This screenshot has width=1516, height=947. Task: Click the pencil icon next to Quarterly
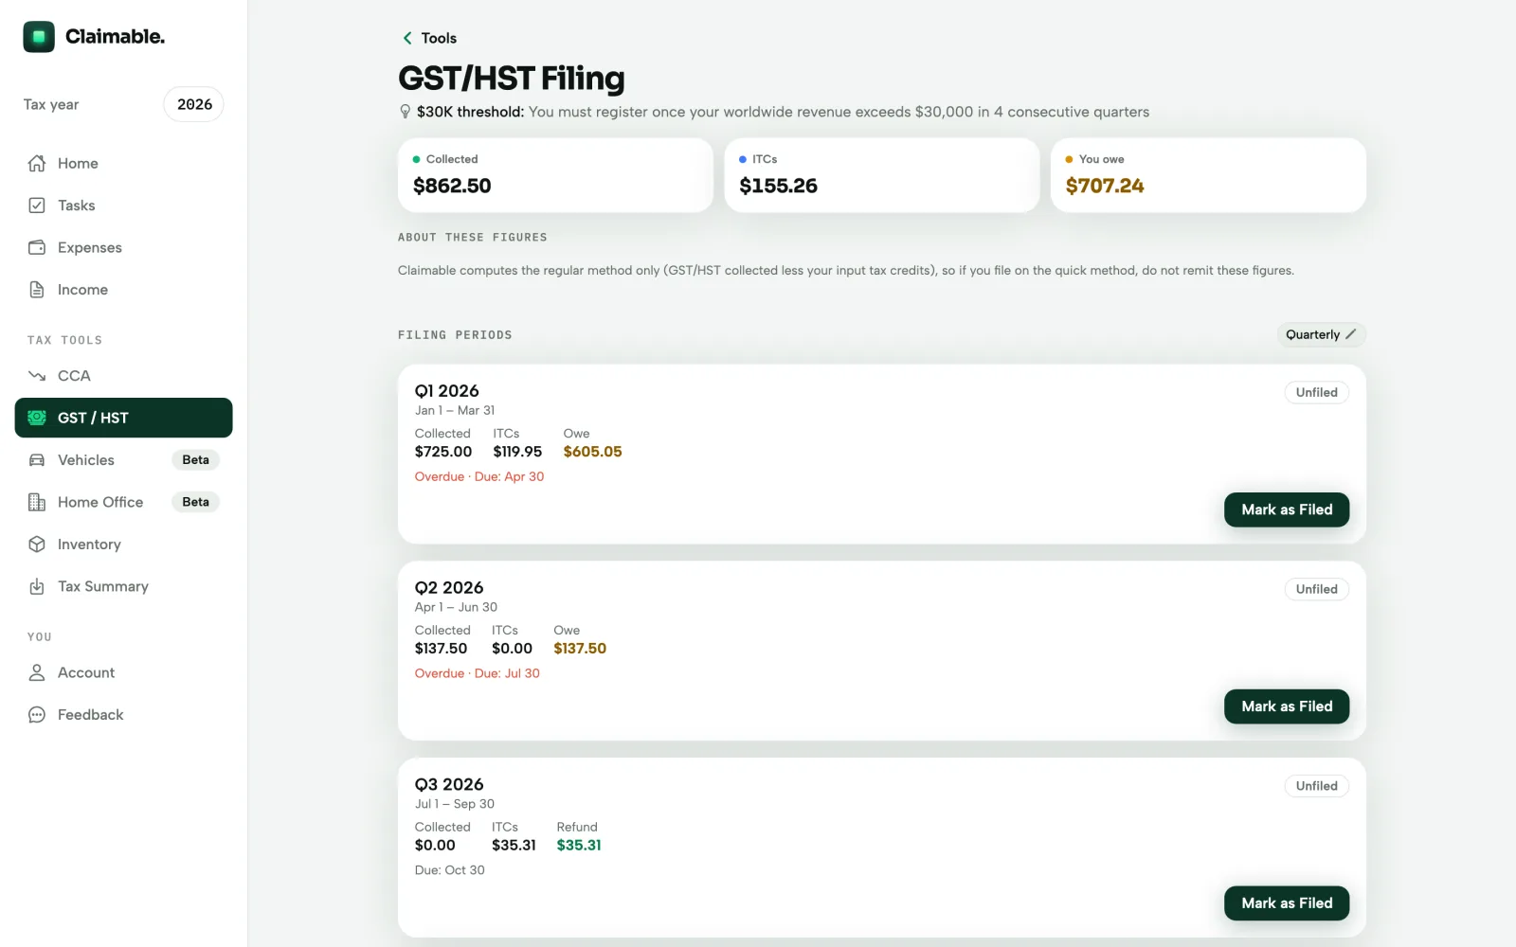(x=1351, y=334)
